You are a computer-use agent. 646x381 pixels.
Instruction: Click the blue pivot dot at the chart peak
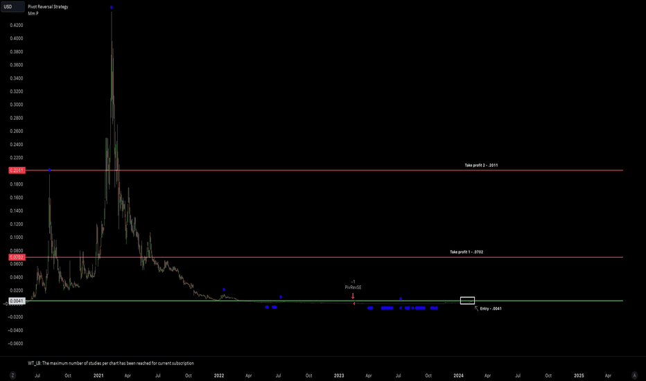111,8
